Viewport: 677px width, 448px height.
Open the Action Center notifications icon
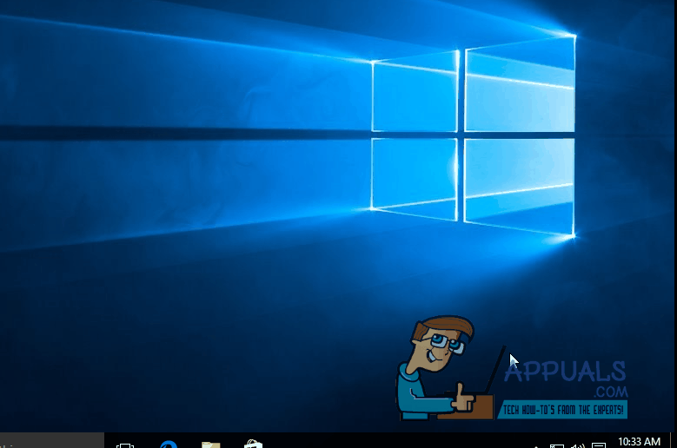(x=599, y=445)
